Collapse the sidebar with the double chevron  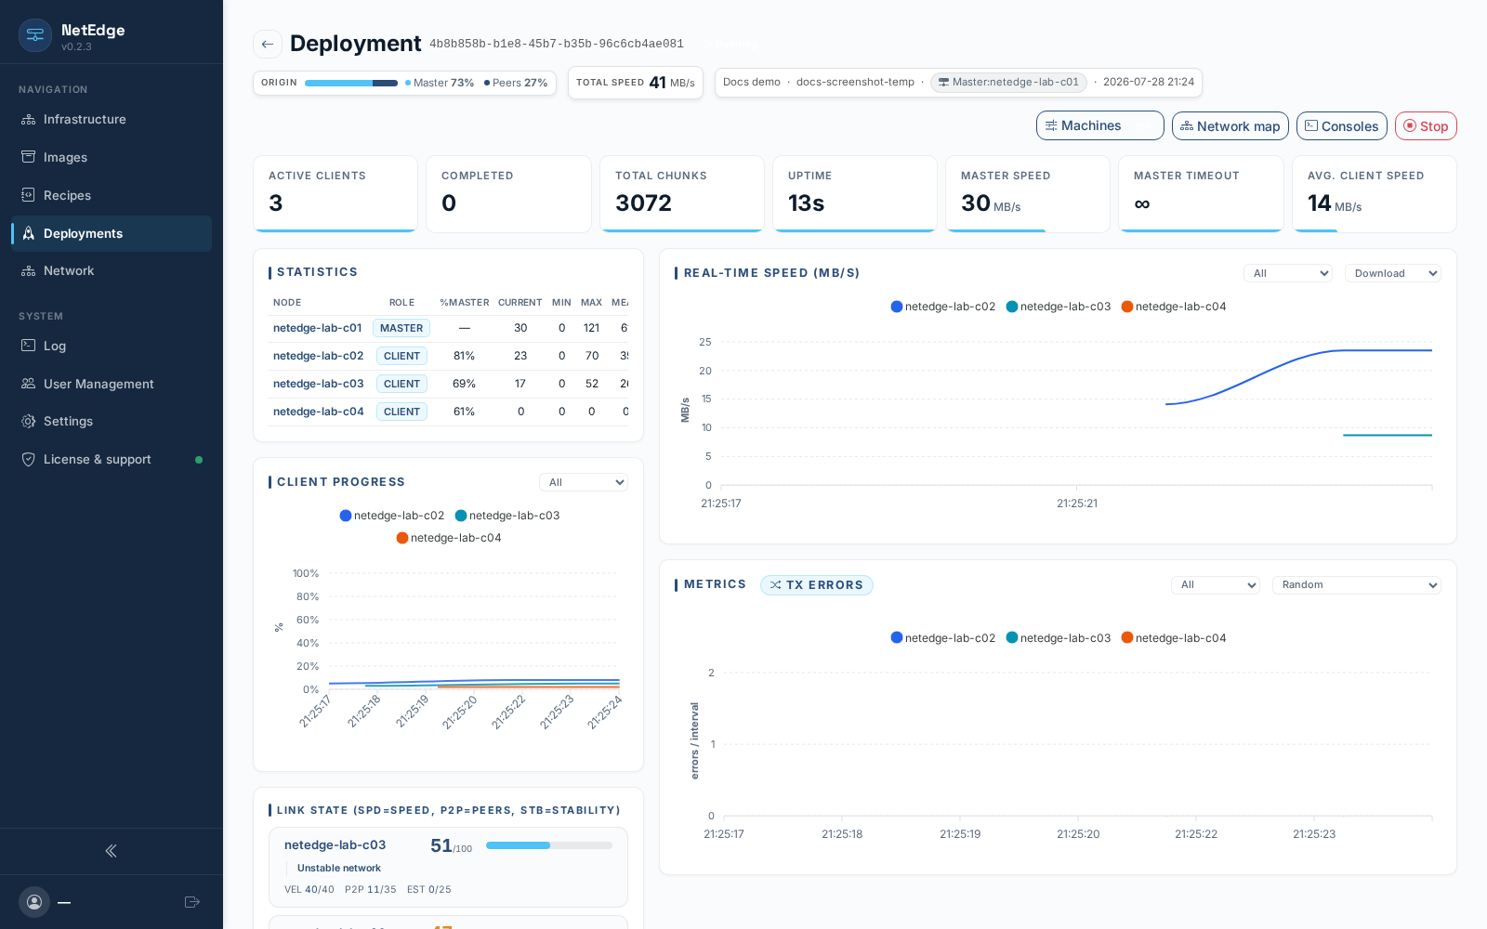[112, 851]
